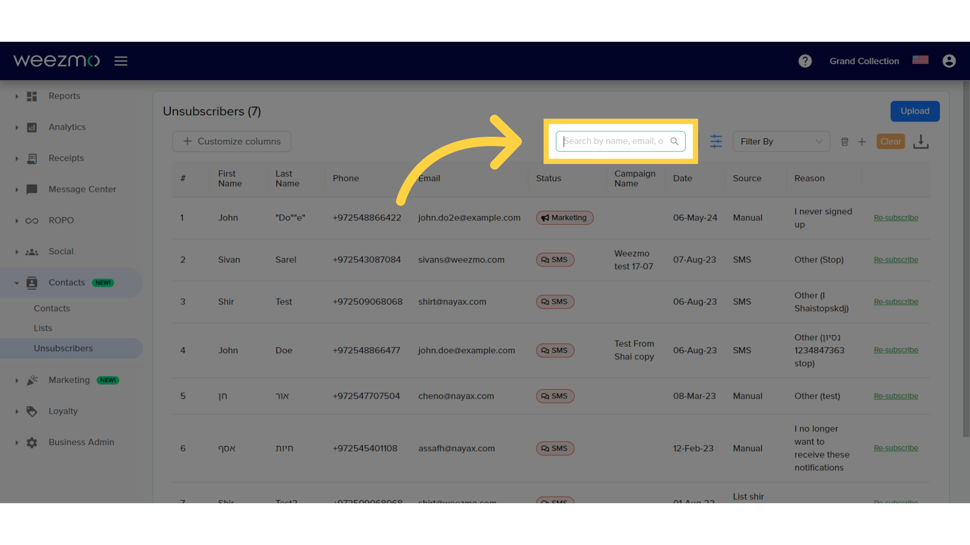Click the filter sliders icon

(716, 141)
